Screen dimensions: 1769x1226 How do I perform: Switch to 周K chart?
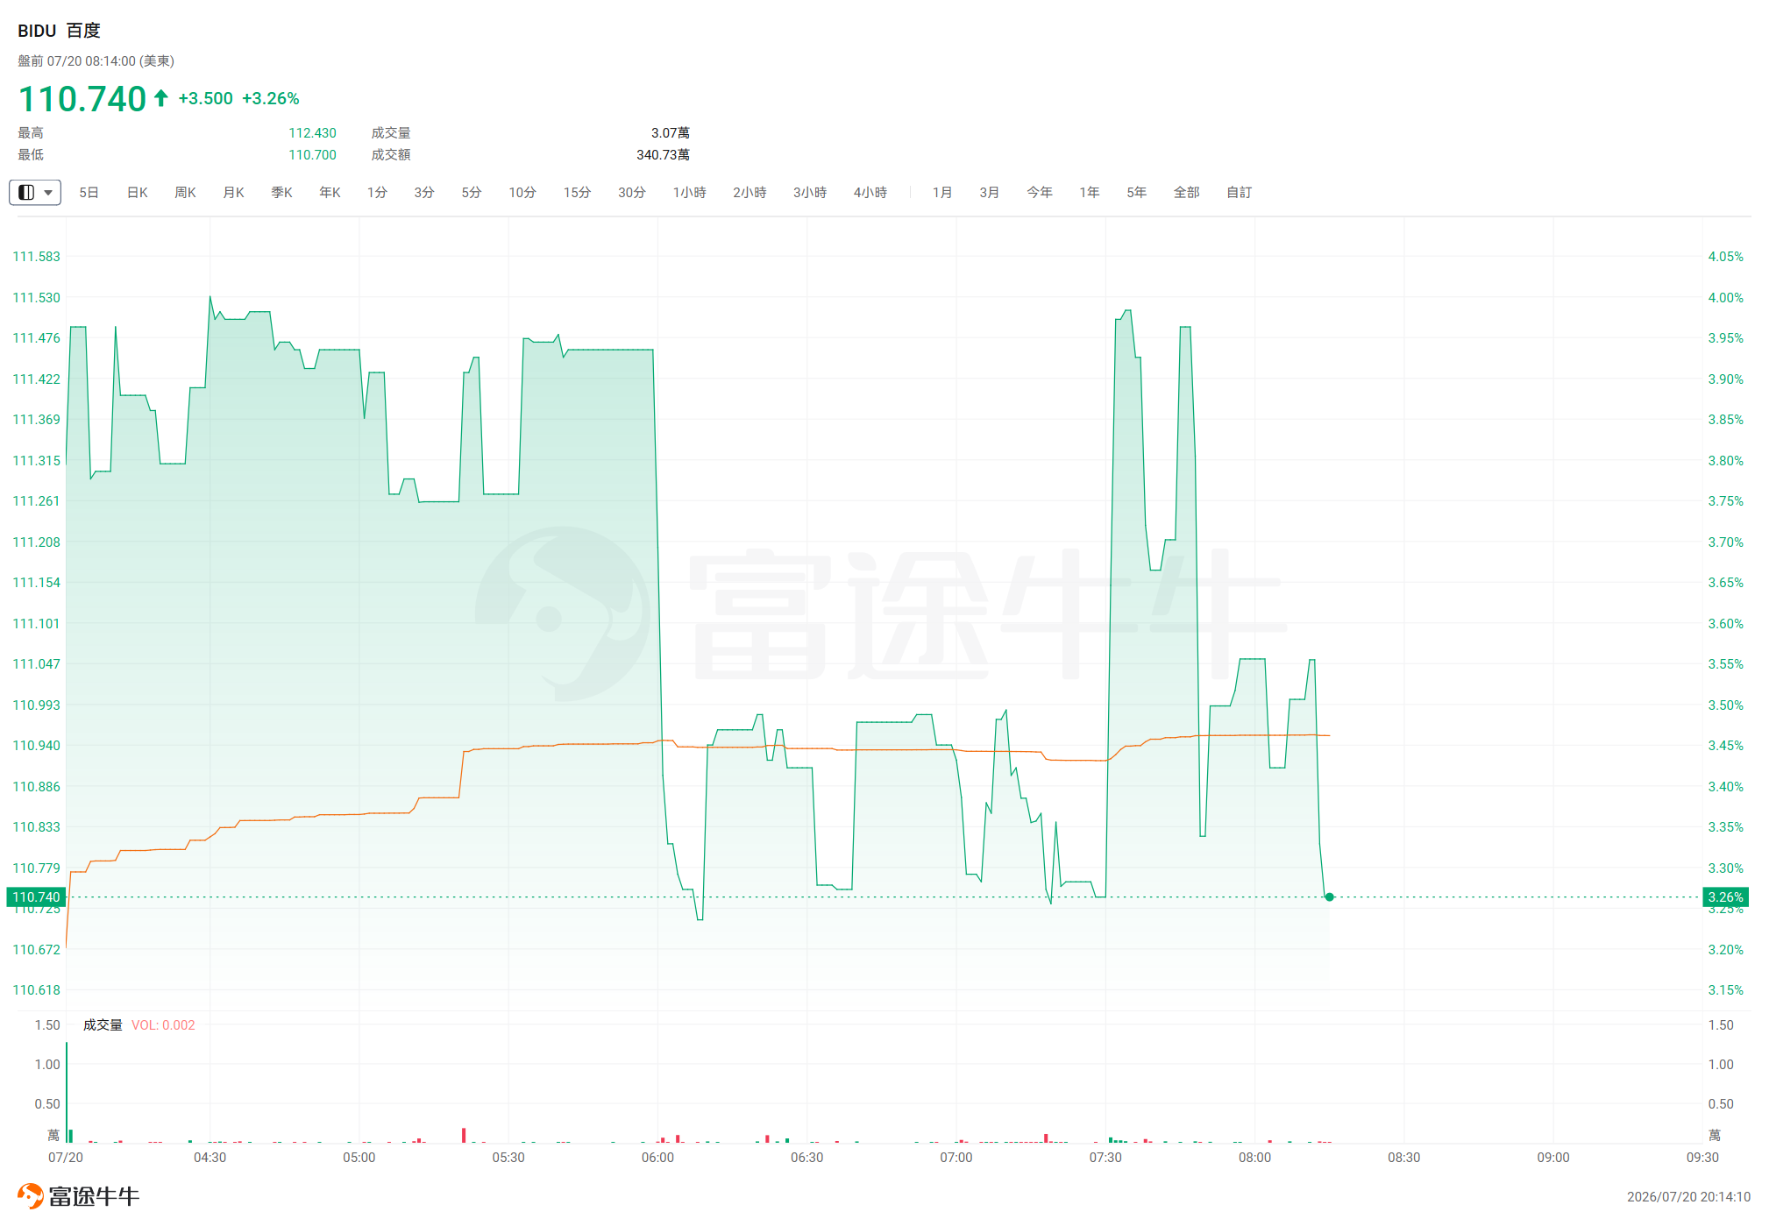click(185, 192)
